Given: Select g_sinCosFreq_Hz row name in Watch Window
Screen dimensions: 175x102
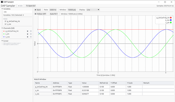Looking at the screenshot, I should [41, 87].
